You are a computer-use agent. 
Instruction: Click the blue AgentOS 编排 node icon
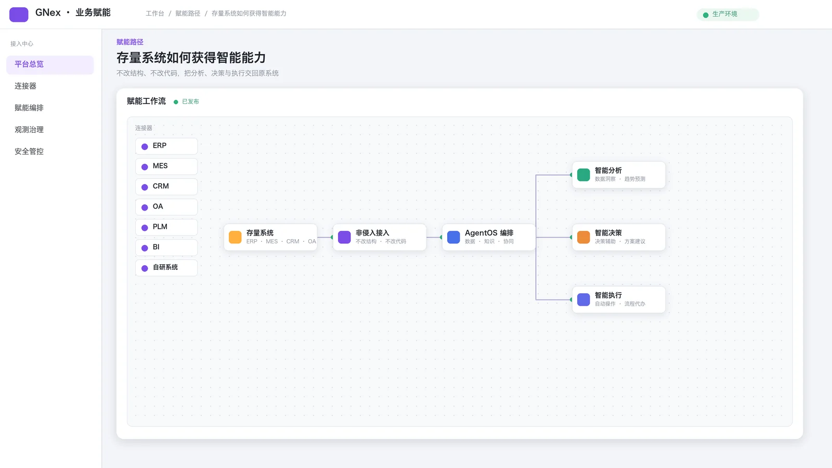coord(453,237)
